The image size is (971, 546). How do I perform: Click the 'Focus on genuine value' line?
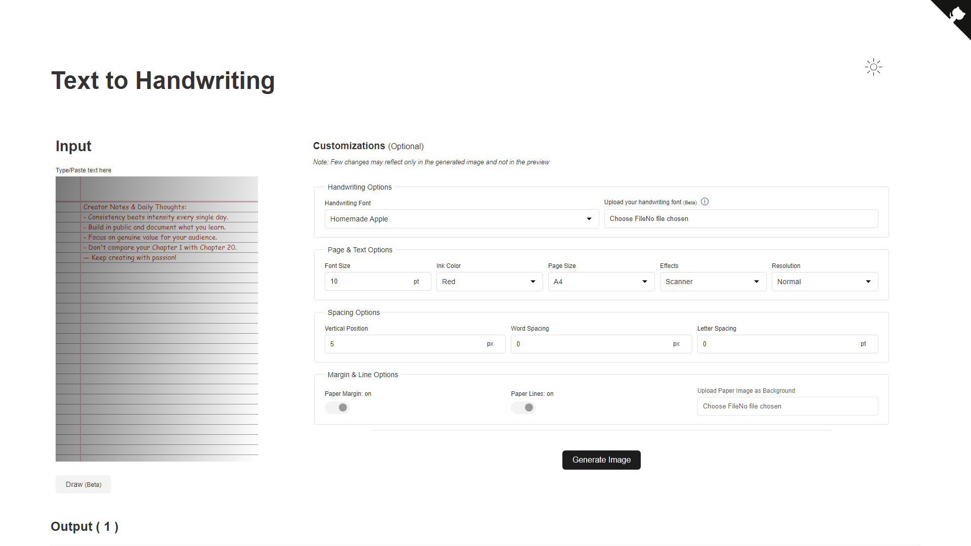click(150, 238)
